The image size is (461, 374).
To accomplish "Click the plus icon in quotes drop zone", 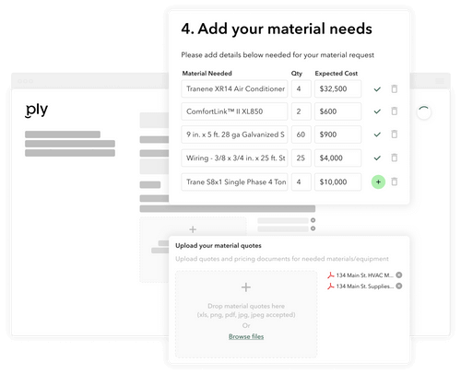I will (246, 287).
